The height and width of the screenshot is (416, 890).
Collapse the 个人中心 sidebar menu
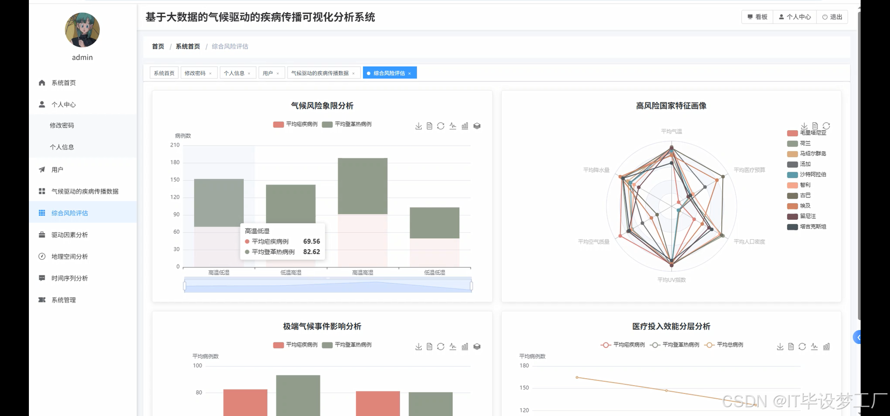pos(83,105)
